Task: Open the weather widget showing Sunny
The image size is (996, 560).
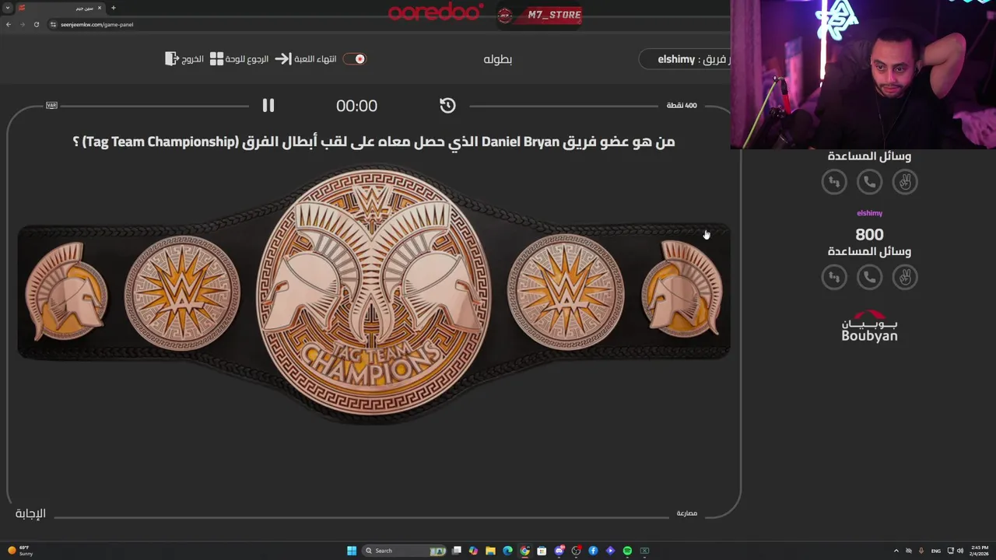Action: pos(19,551)
